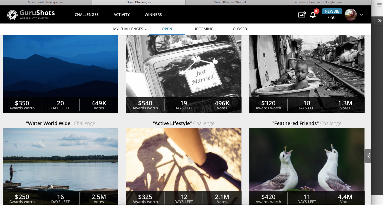Click the GuruShots camera shutter logo

[12, 15]
